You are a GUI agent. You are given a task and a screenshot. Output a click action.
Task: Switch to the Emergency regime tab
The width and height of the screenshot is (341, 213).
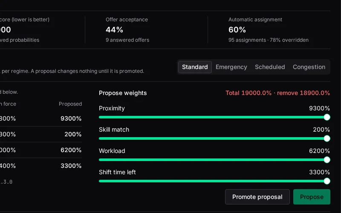(231, 67)
